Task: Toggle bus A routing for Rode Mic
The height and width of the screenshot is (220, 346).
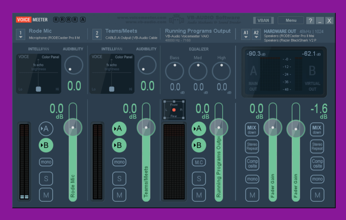Action: pos(46,129)
